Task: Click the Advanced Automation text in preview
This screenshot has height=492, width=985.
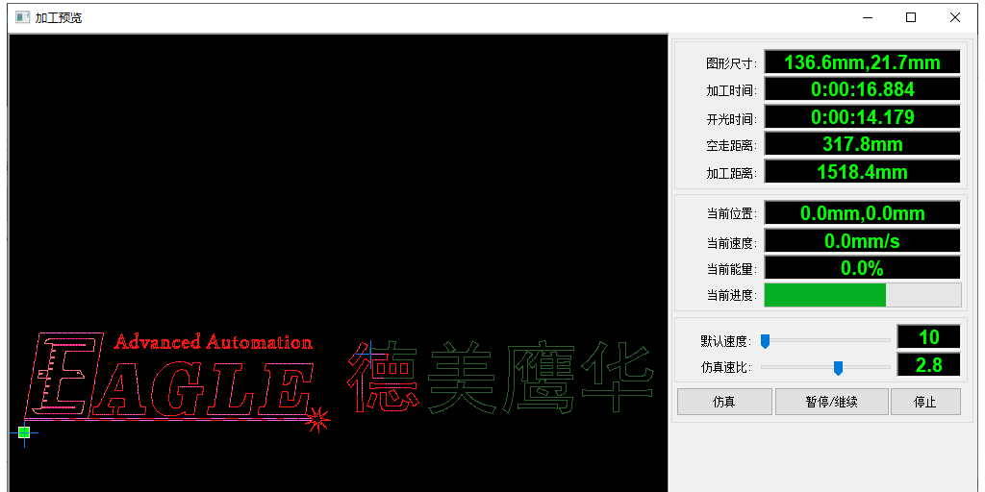Action: pos(213,342)
